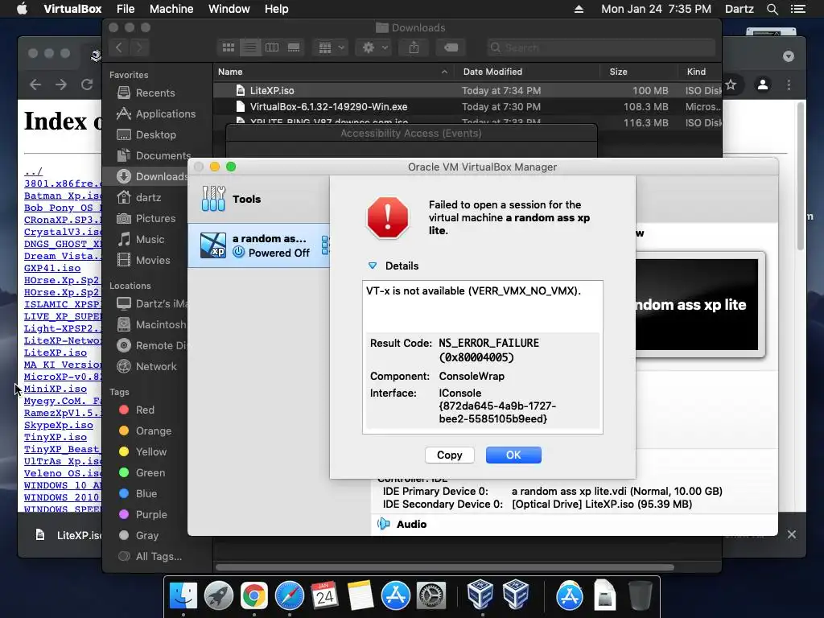The height and width of the screenshot is (618, 824).
Task: Show All Tags in the Finder sidebar
Action: point(150,557)
